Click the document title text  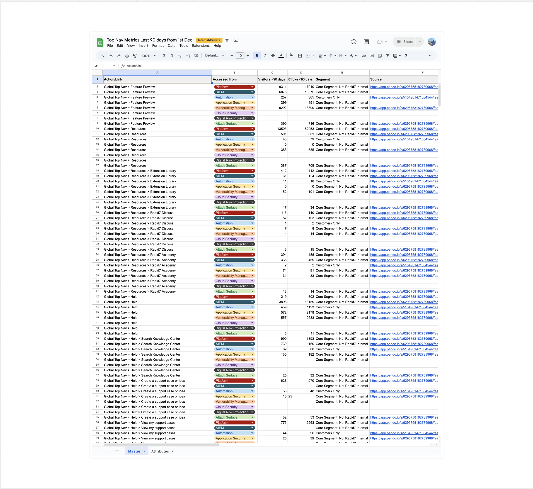point(149,40)
